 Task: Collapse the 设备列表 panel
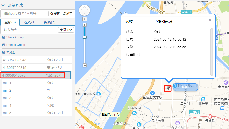[3, 5]
